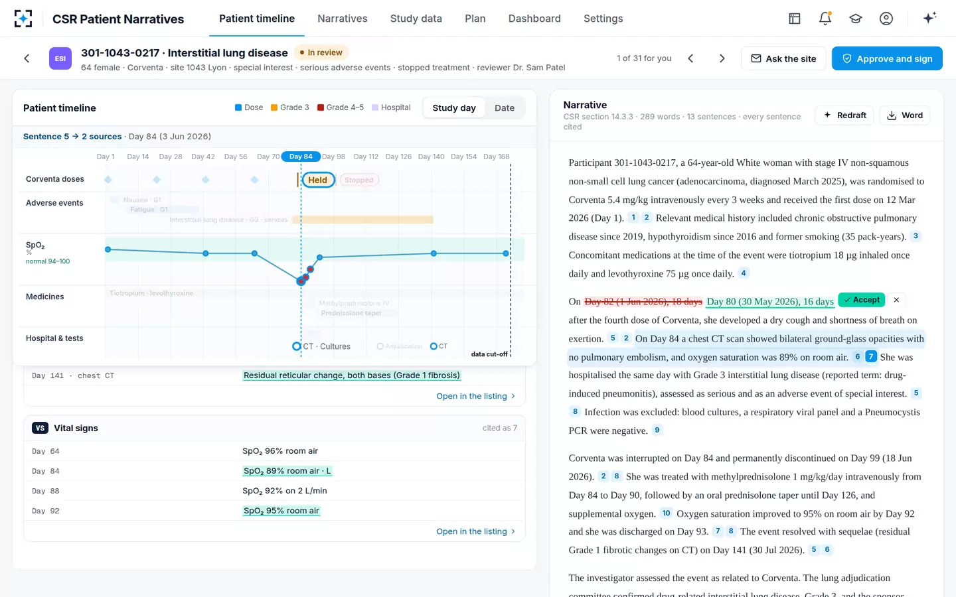
Task: Click the blue Dose legend swatch
Action: (x=238, y=107)
